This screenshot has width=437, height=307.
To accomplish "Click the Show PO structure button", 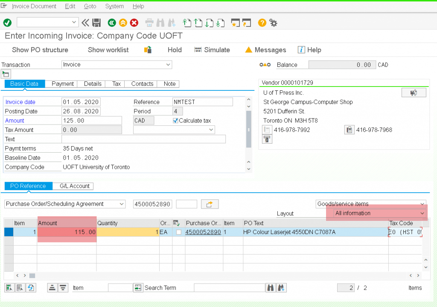I will tap(40, 49).
